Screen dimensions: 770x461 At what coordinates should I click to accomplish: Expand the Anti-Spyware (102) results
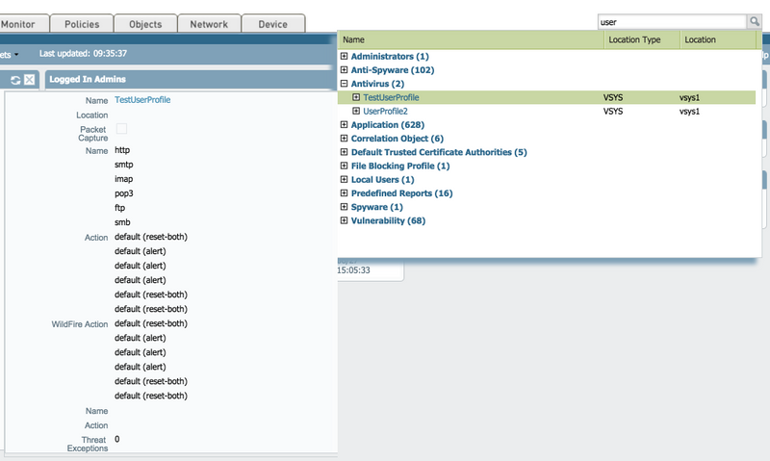click(345, 70)
